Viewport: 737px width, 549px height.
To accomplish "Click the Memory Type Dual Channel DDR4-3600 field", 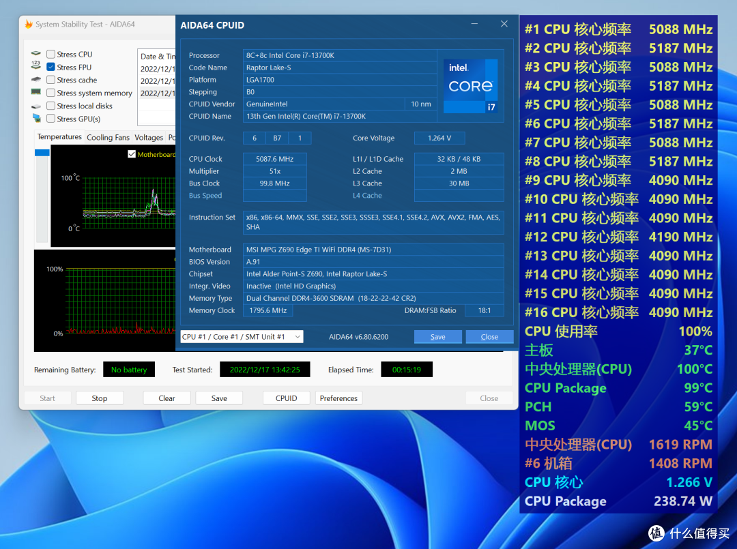I will [373, 298].
